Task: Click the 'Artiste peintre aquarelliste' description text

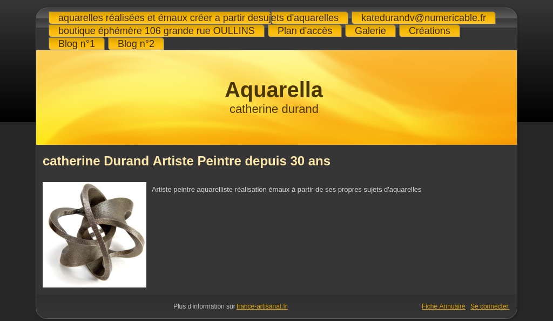Action: click(286, 190)
